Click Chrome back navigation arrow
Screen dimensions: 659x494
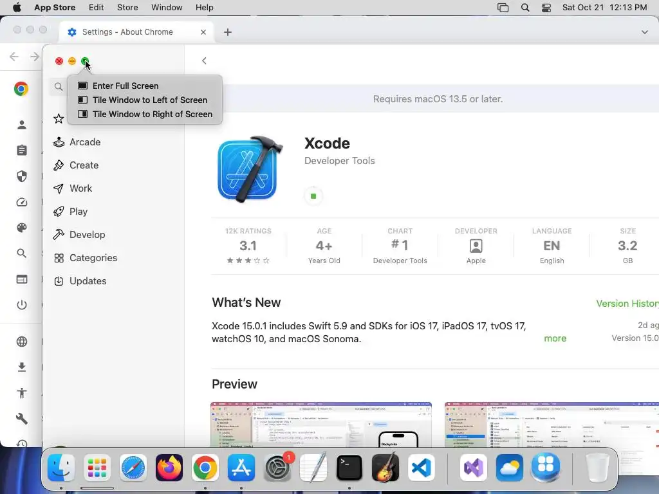(x=14, y=57)
